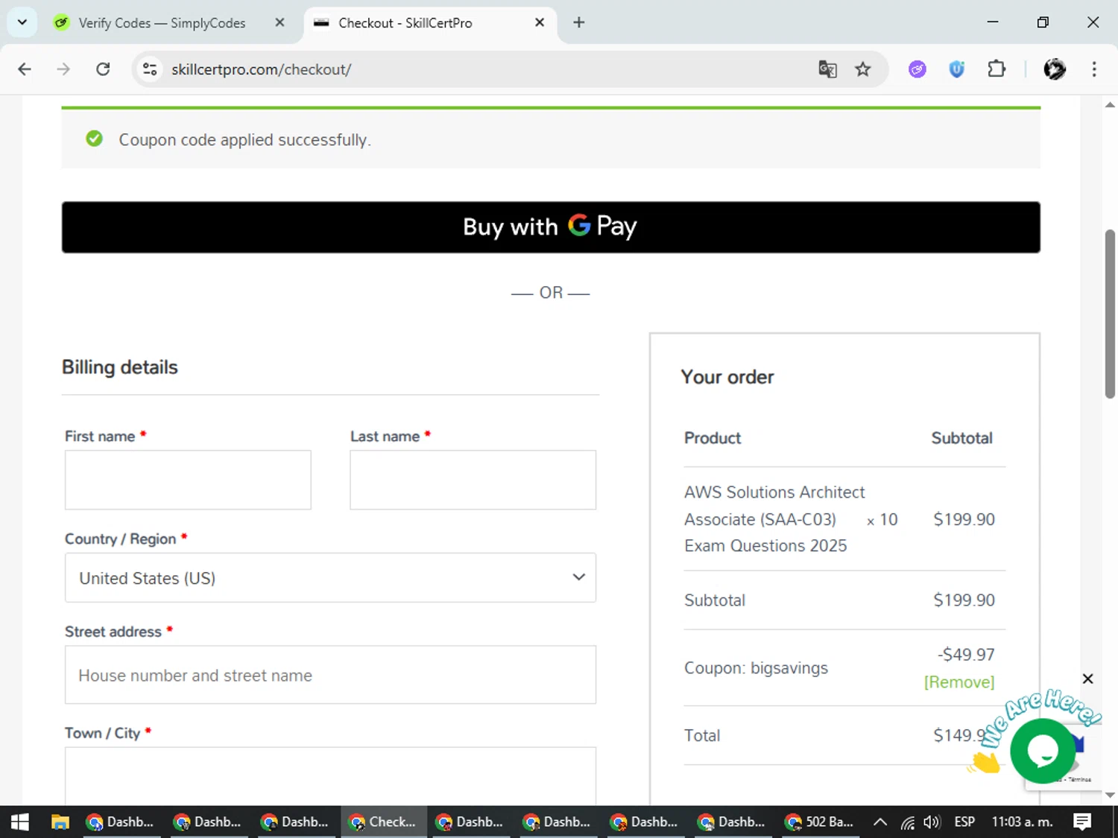
Task: Switch to the 502 Ba... taskbar window
Action: click(821, 822)
